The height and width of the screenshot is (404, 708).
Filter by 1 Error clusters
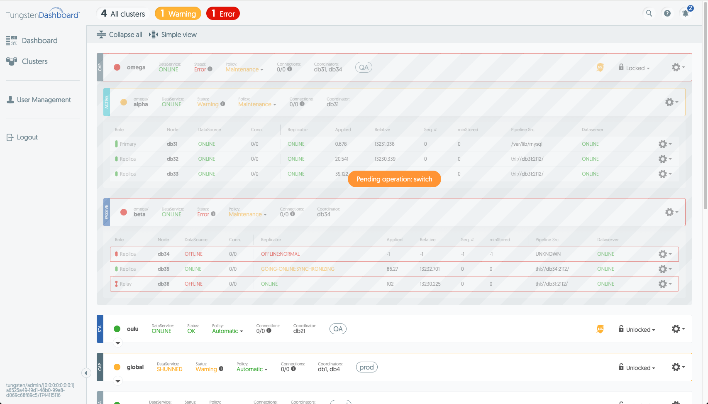point(223,13)
